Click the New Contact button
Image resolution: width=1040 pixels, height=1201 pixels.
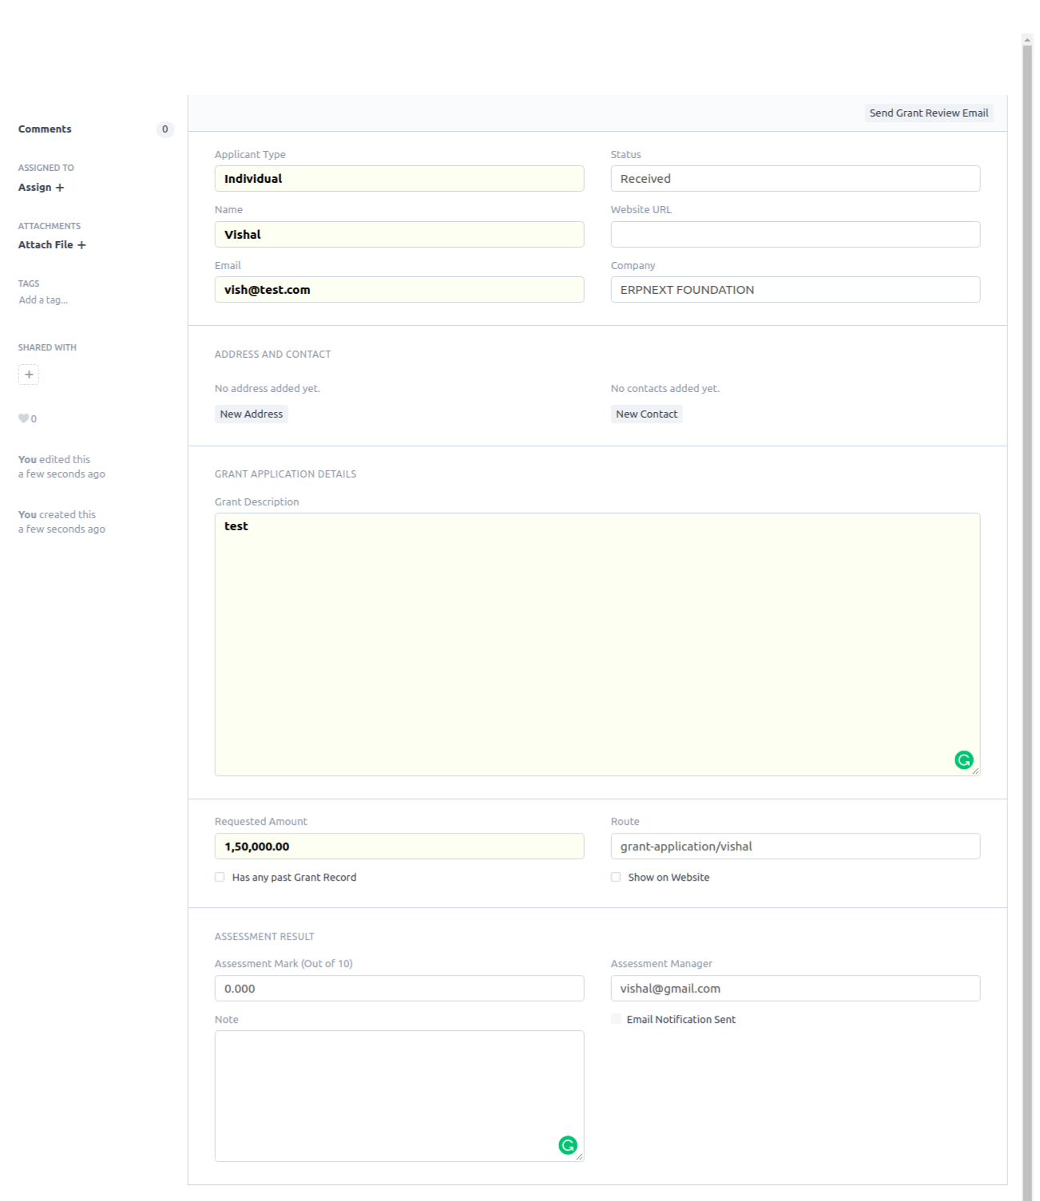pyautogui.click(x=646, y=414)
